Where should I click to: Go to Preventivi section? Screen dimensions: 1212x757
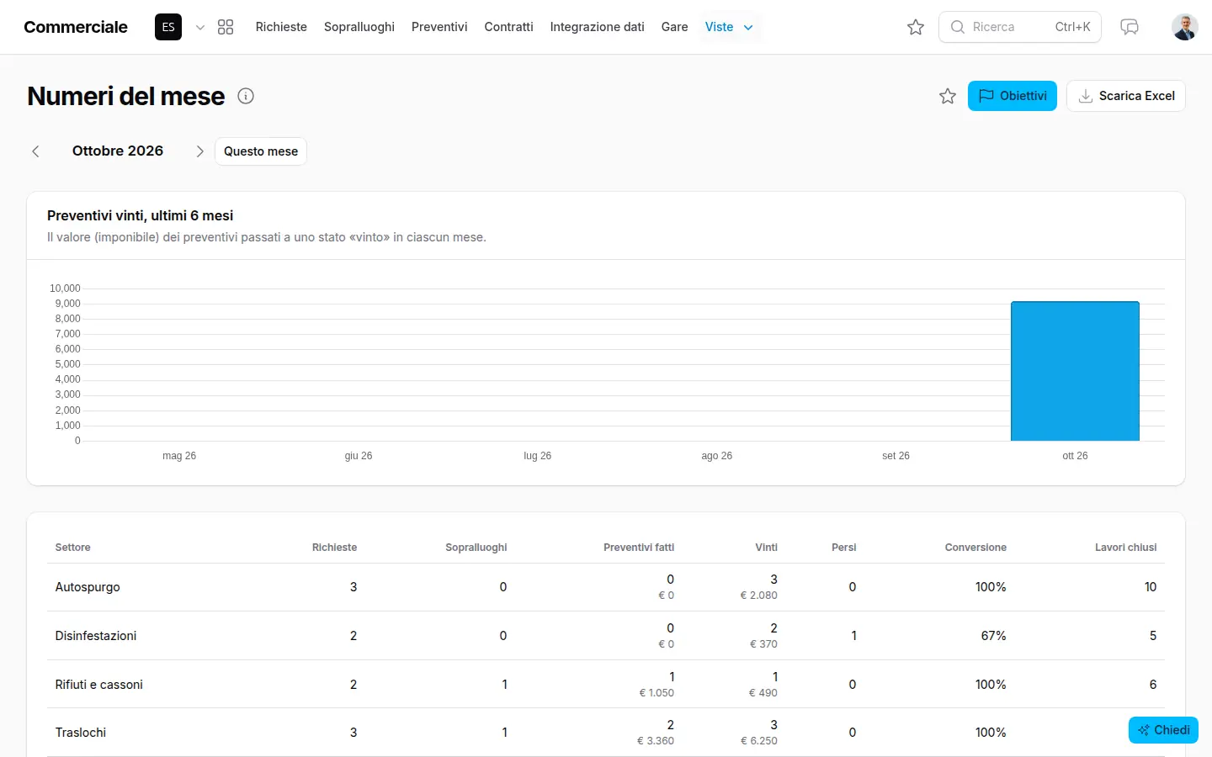coord(439,27)
